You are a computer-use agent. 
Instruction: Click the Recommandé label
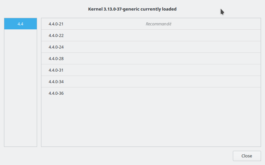(x=159, y=24)
